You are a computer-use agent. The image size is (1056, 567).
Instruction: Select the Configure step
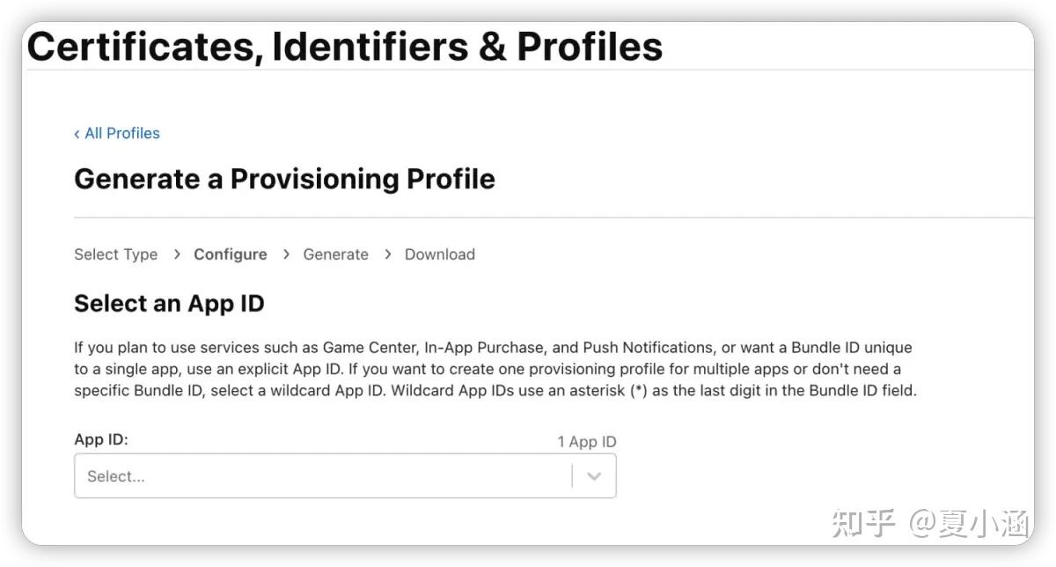point(230,254)
